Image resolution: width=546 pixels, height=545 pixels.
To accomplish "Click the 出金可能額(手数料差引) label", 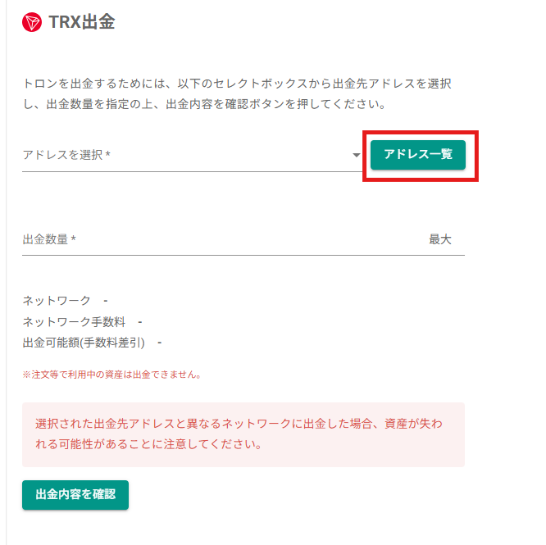I will coord(84,343).
